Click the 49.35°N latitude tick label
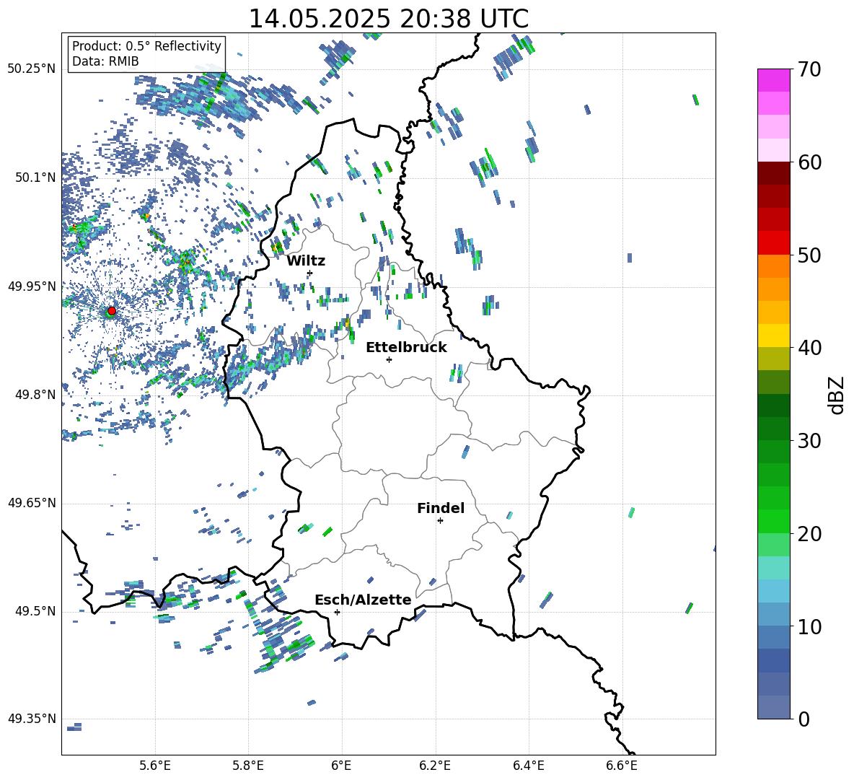 [x=32, y=719]
